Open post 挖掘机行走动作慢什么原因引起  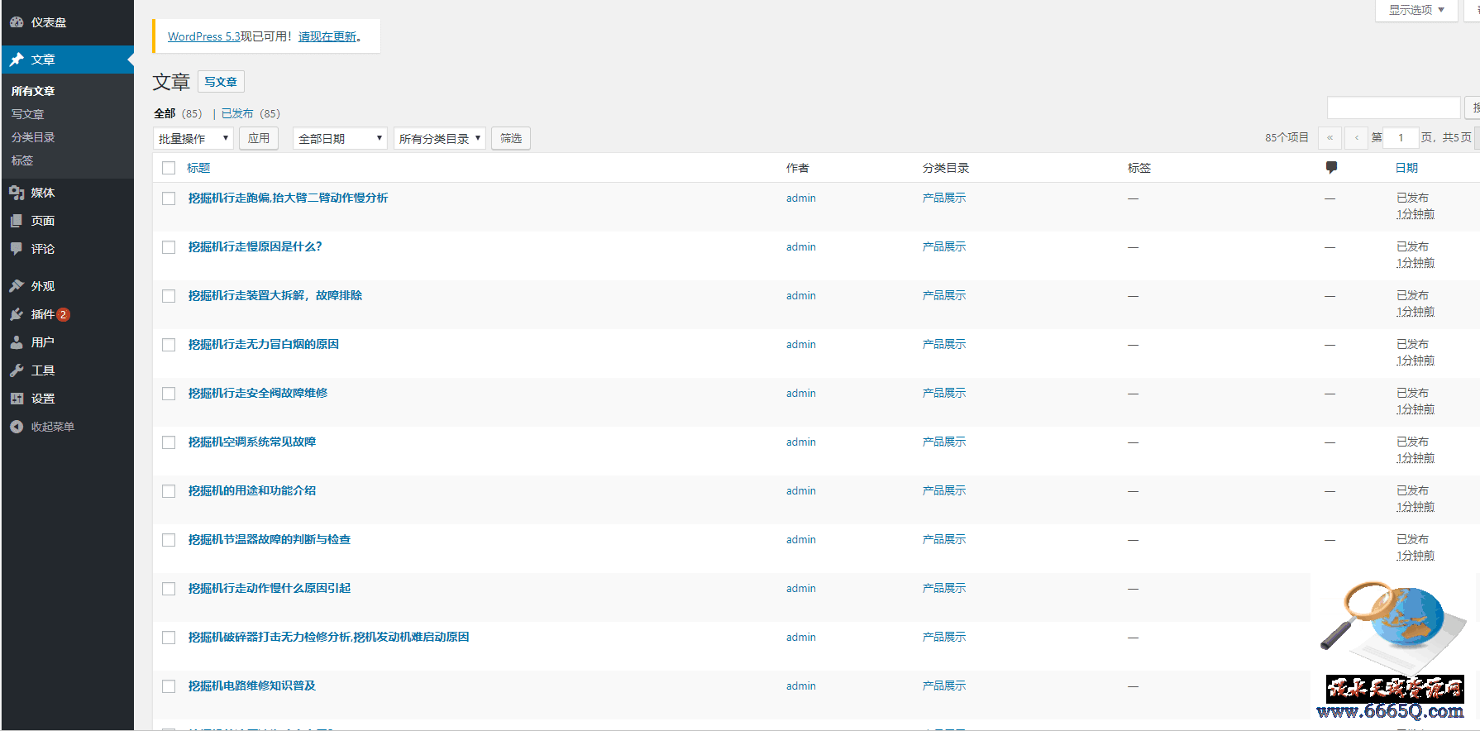270,588
